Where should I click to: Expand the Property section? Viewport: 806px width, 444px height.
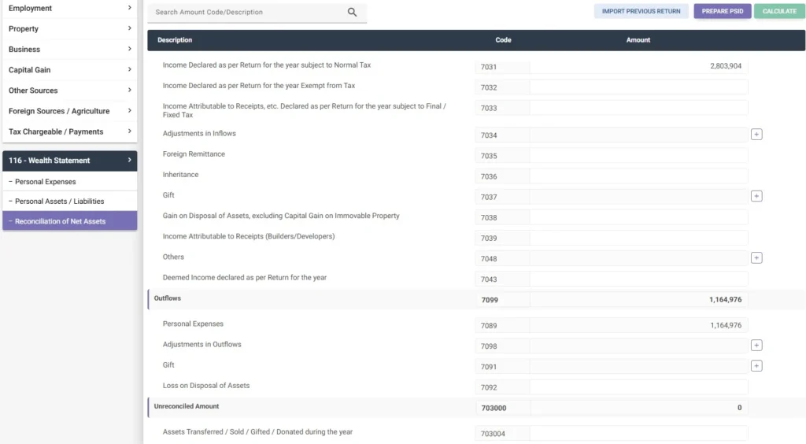coord(70,29)
